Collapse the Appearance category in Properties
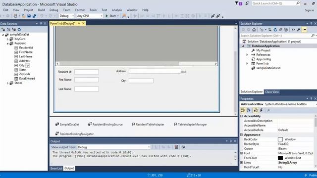317x178 pixels. (x=241, y=134)
